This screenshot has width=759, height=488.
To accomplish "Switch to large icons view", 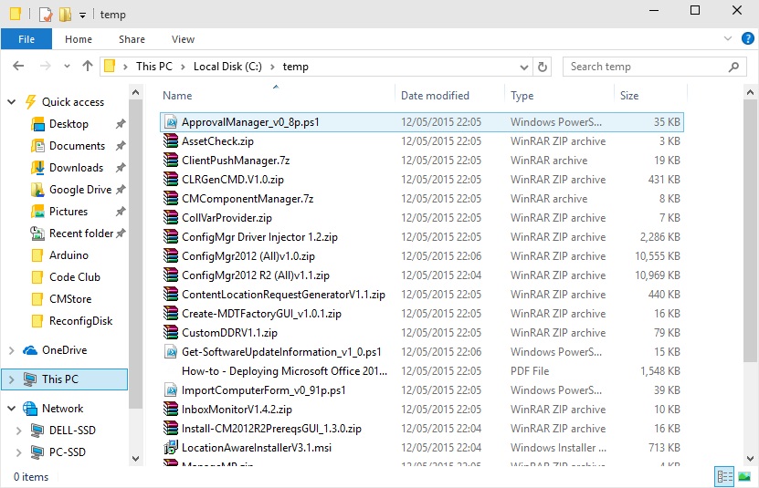I will (744, 477).
